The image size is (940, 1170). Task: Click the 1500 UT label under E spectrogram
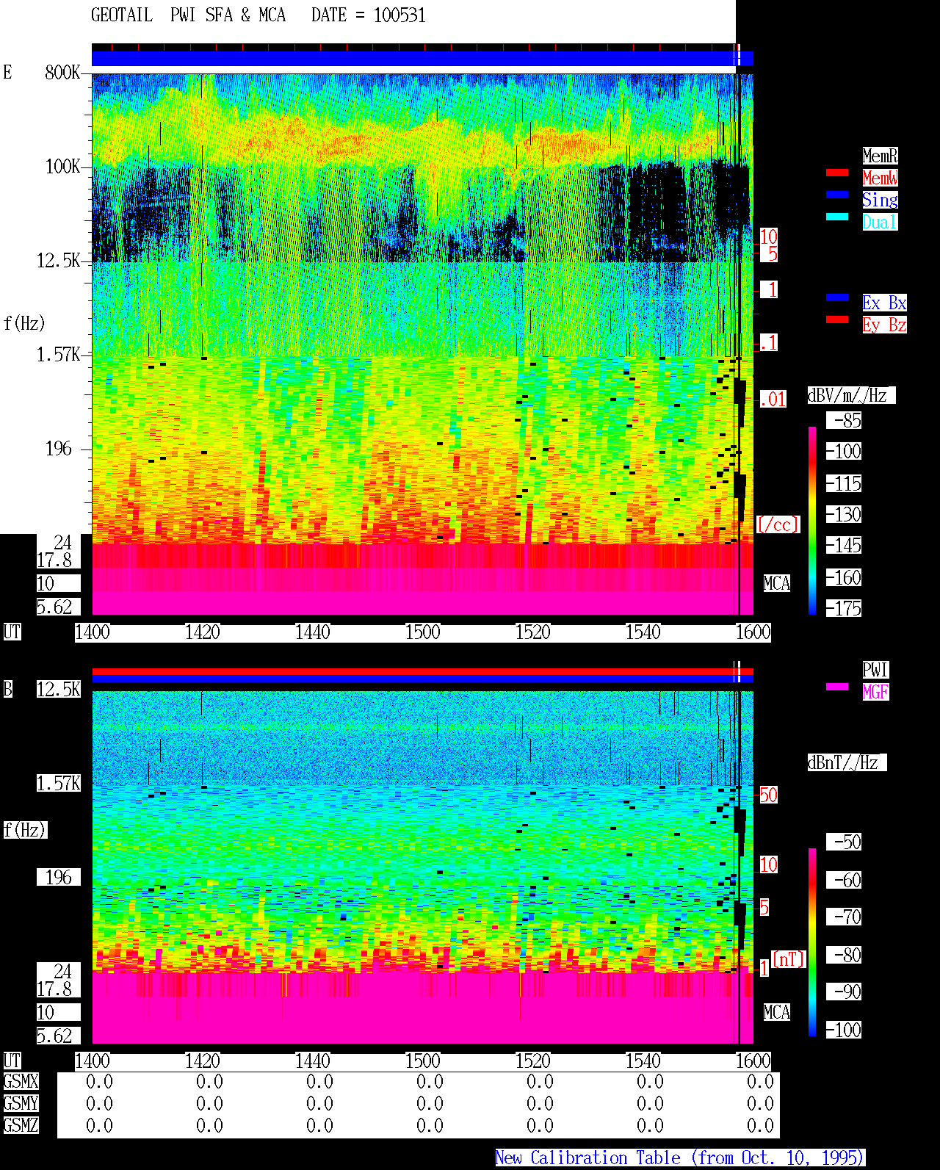[423, 632]
